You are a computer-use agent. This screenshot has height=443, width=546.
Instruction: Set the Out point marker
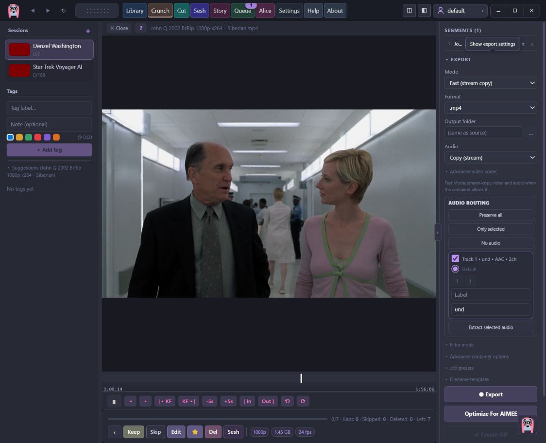point(268,401)
